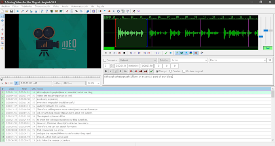Toggle auto-commit audio changes button
This screenshot has height=146, width=275.
coord(177,53)
